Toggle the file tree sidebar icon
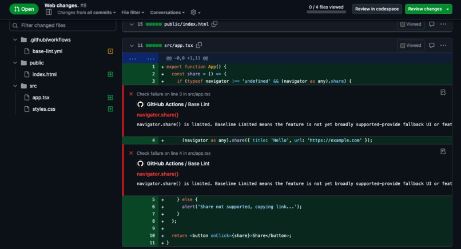This screenshot has height=249, width=461. point(49,12)
